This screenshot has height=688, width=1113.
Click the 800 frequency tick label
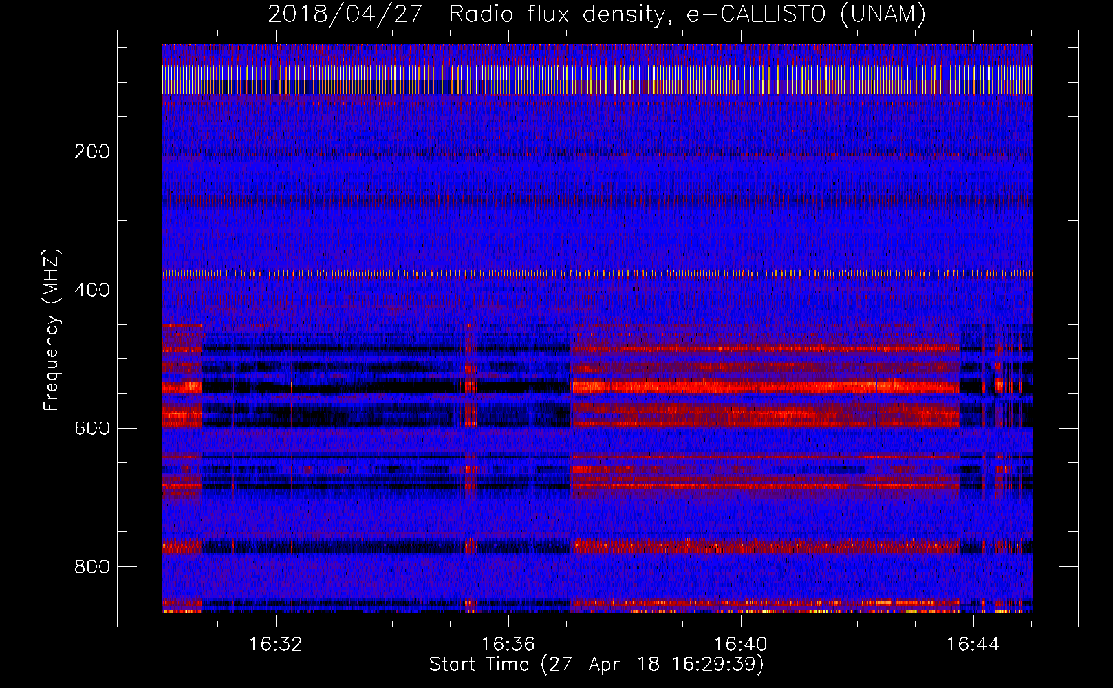[x=92, y=567]
